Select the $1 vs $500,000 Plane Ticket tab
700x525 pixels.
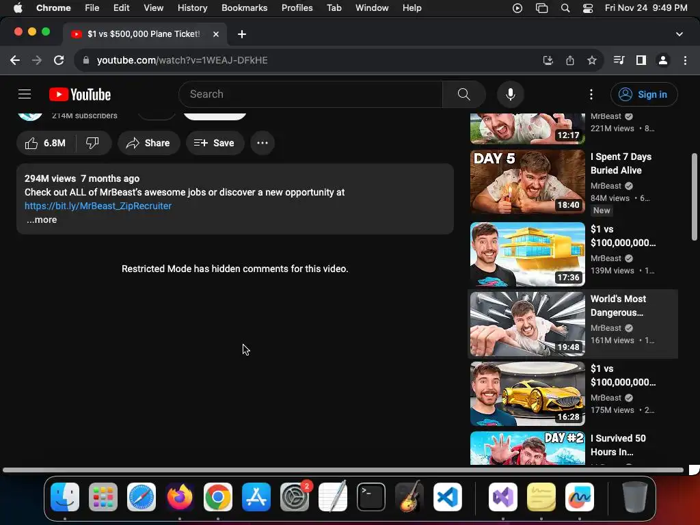click(x=144, y=34)
